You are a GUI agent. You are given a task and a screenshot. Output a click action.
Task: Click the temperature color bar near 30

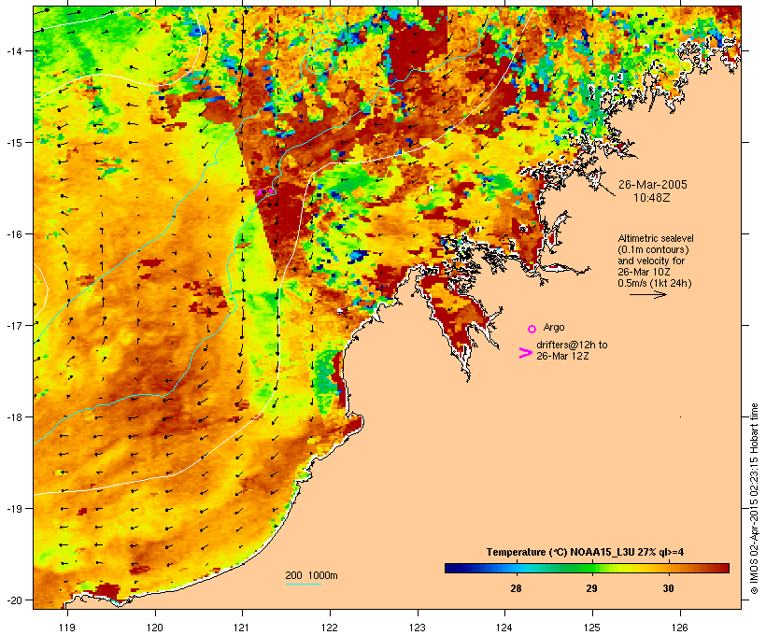click(x=668, y=568)
